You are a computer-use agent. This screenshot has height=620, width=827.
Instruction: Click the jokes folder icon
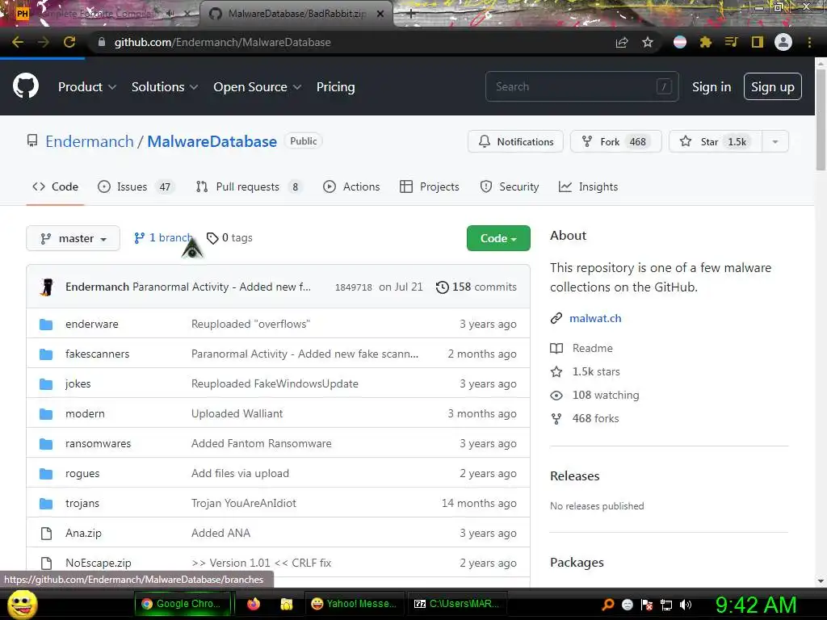click(46, 383)
